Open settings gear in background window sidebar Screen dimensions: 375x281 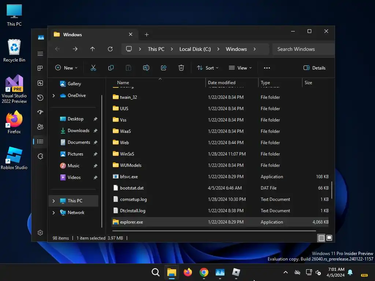click(40, 233)
